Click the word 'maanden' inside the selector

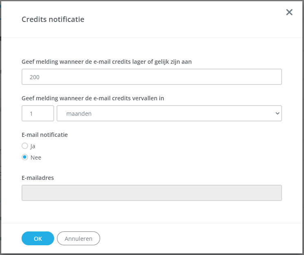[x=79, y=114]
